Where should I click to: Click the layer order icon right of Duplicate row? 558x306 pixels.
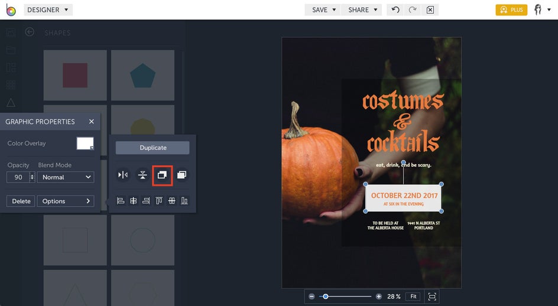tap(182, 175)
